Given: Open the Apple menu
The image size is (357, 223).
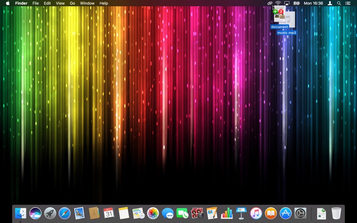Looking at the screenshot, I should (8, 3).
